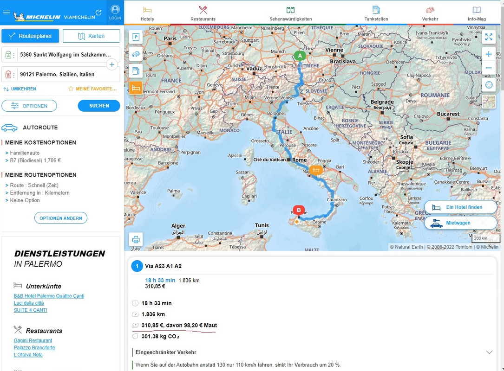The image size is (504, 371).
Task: Click start marker A on map
Action: click(x=300, y=56)
